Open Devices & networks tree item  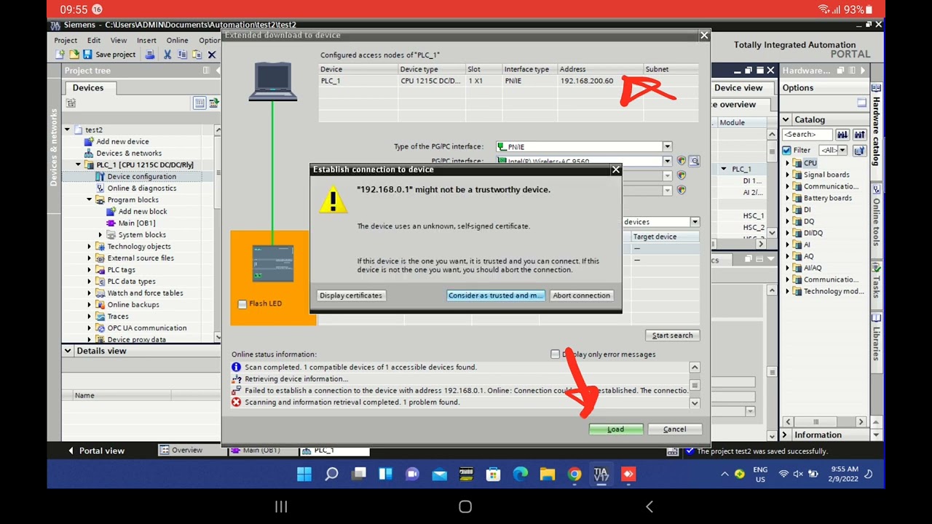click(x=129, y=153)
